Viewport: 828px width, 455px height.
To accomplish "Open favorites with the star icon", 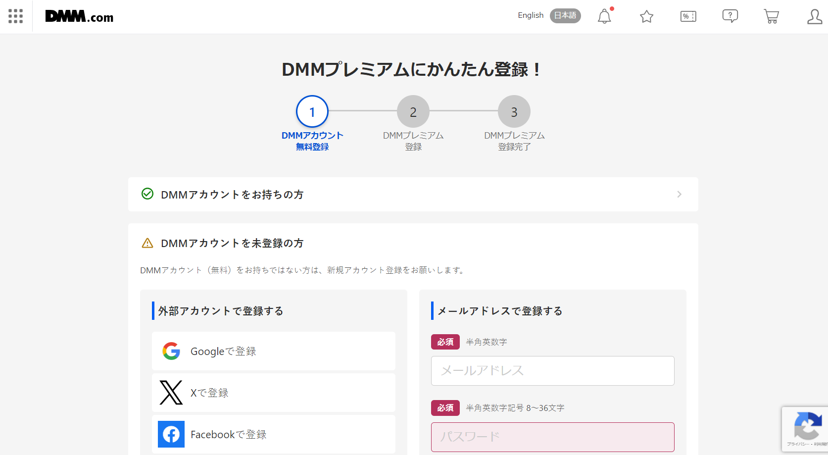I will [646, 16].
